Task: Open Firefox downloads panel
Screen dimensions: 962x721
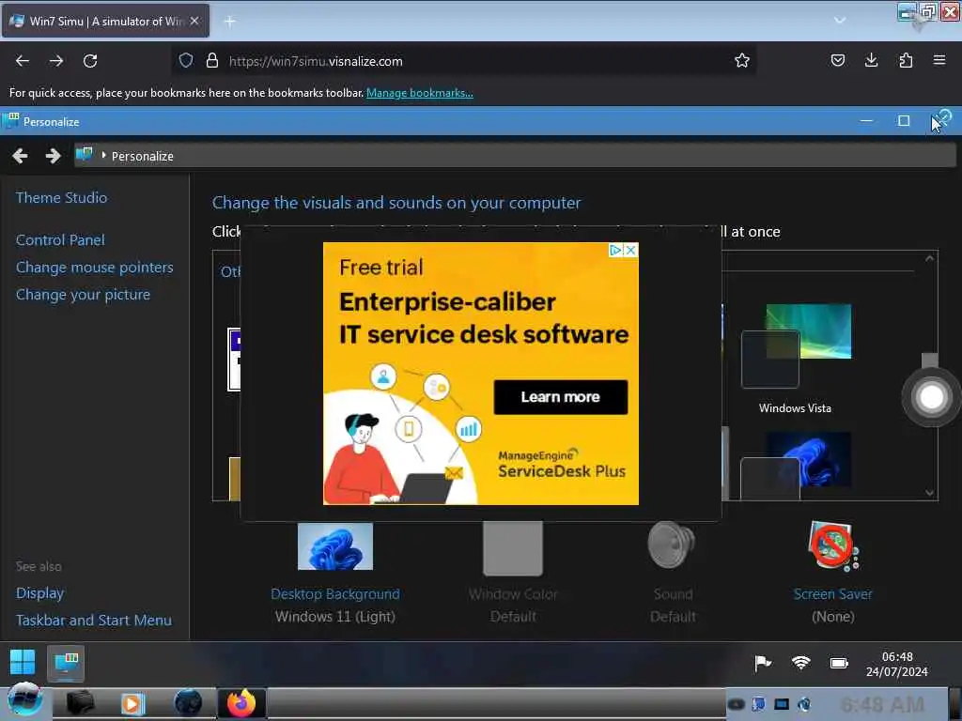Action: (871, 60)
